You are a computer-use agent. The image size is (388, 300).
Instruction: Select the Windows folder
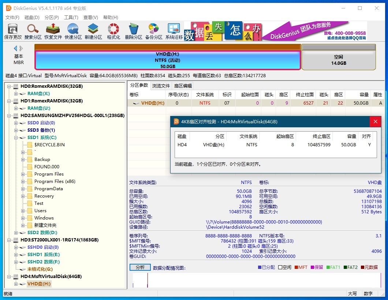click(x=44, y=218)
